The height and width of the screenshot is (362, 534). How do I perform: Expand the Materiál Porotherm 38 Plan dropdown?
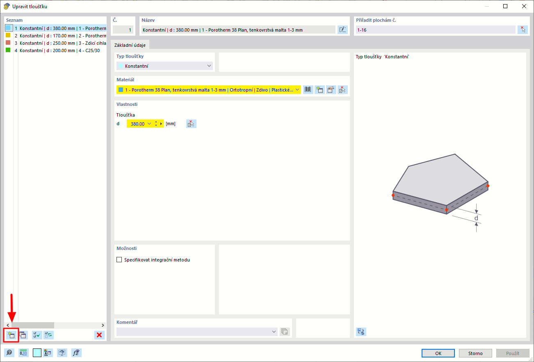297,89
